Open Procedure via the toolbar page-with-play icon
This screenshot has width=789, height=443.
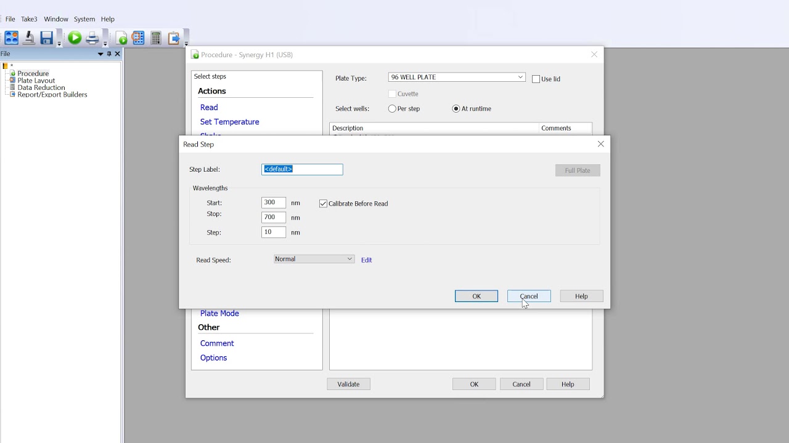pos(121,38)
